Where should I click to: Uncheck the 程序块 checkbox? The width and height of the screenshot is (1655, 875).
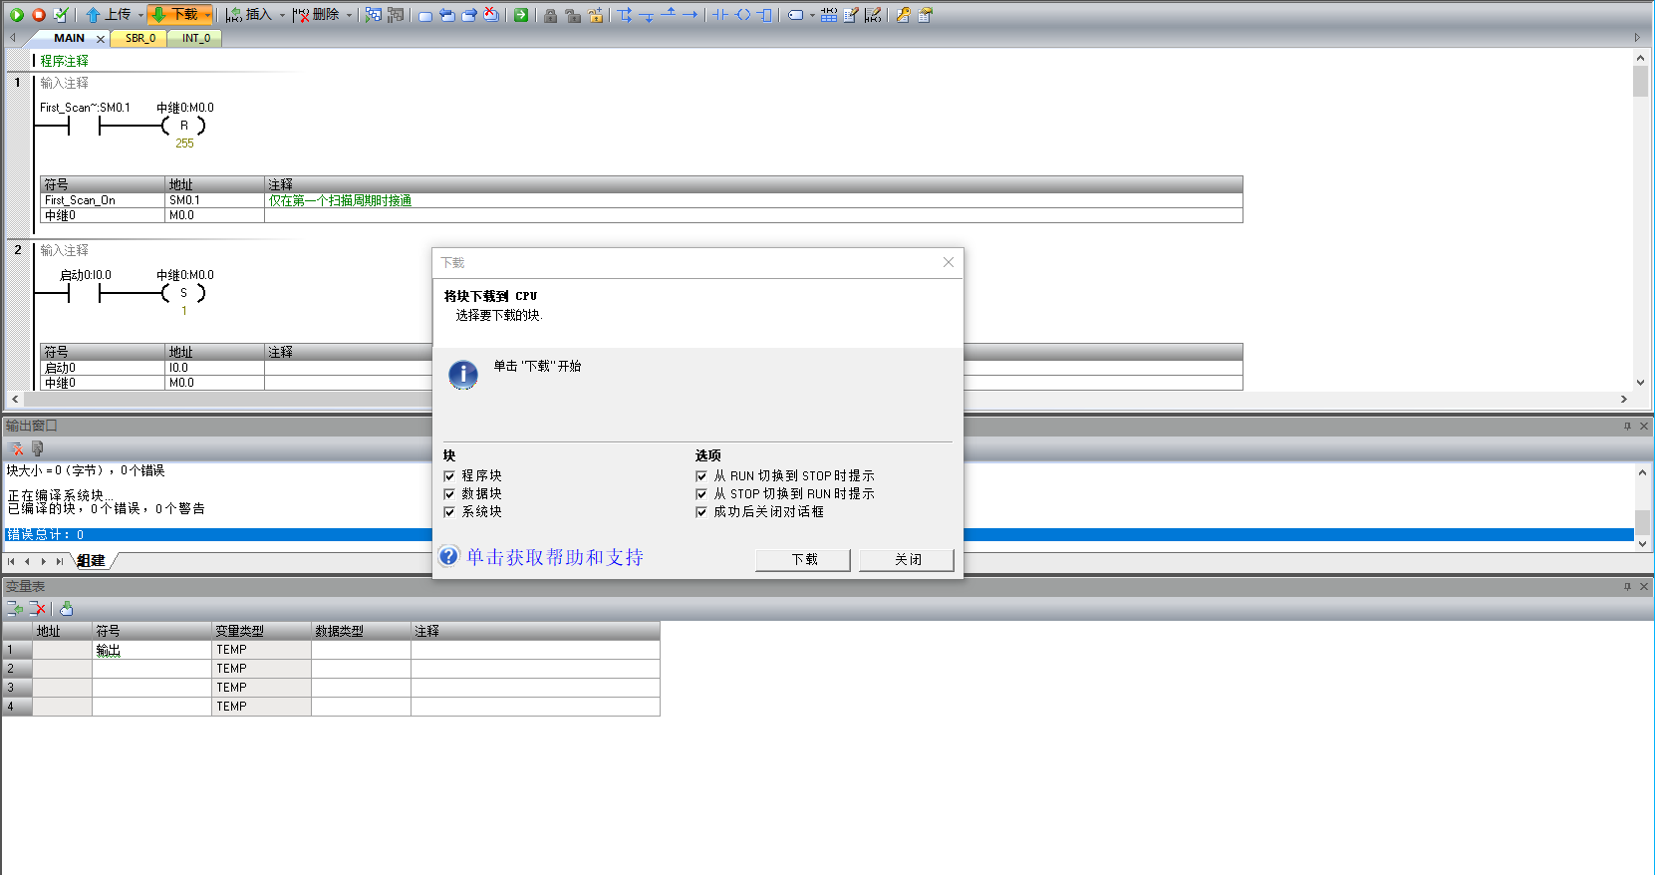(x=449, y=476)
